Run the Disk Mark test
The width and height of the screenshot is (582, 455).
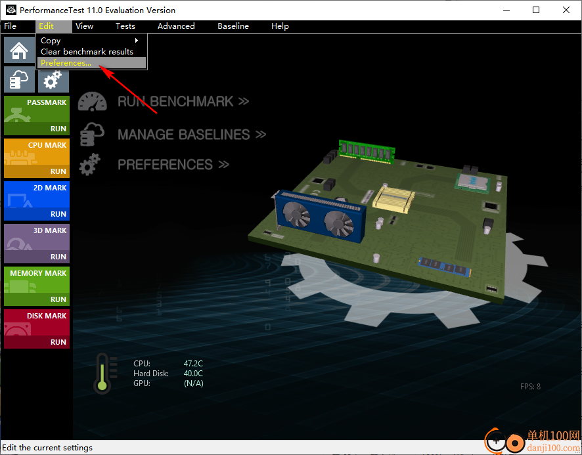37,342
